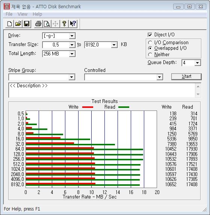Open the Queue Depth dropdown
The height and width of the screenshot is (215, 210).
coord(197,63)
